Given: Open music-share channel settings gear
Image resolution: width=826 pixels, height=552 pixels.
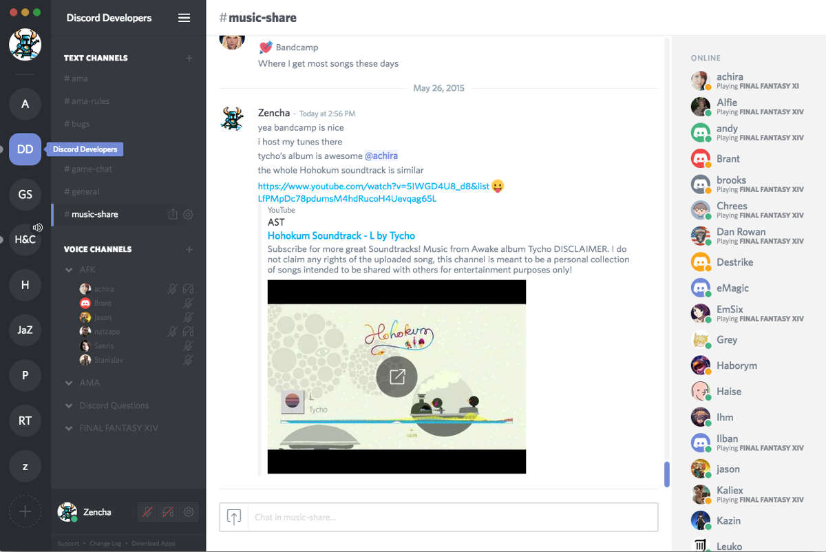Looking at the screenshot, I should [188, 215].
